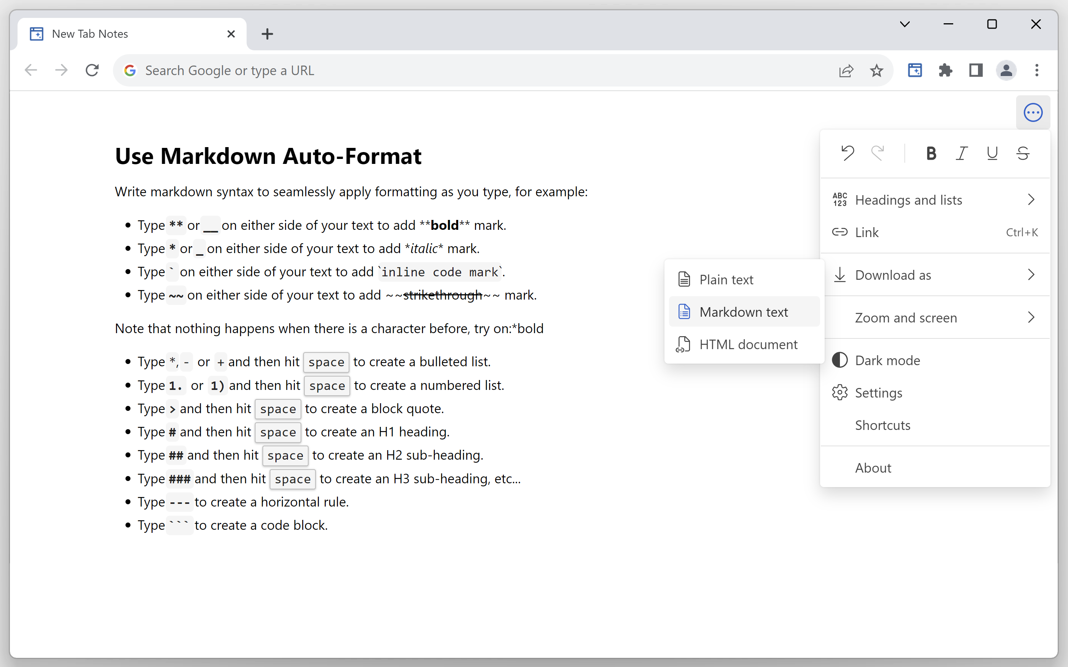
Task: Download as Plain text
Action: coord(744,280)
